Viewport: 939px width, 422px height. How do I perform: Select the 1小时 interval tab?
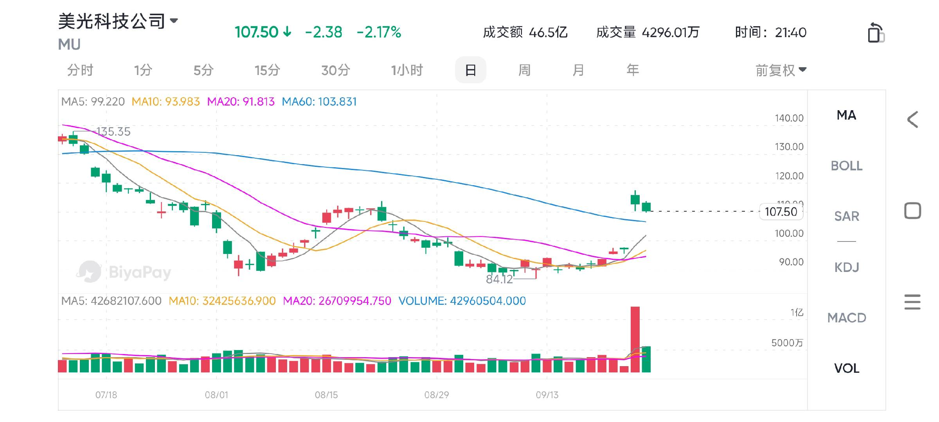[x=407, y=70]
